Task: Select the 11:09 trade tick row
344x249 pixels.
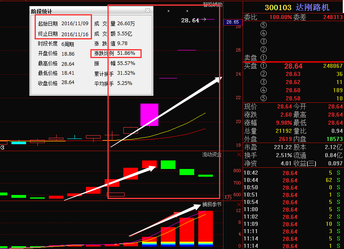Action: pos(293,224)
